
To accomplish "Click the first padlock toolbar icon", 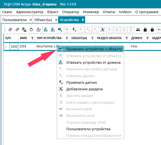I will coord(145,30).
